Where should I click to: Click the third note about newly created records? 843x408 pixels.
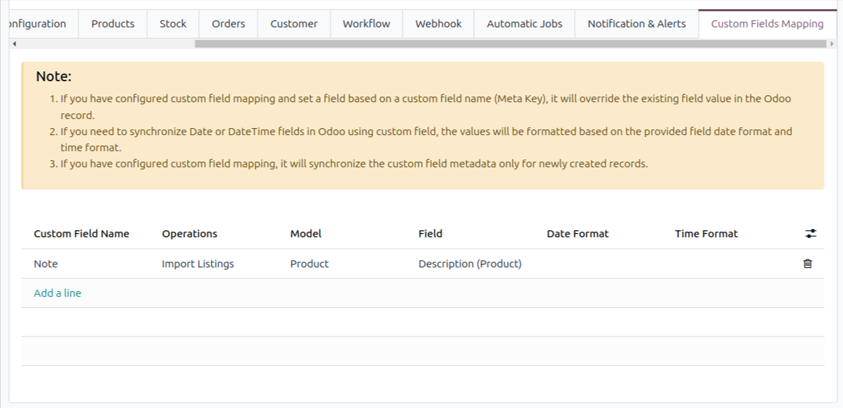354,164
